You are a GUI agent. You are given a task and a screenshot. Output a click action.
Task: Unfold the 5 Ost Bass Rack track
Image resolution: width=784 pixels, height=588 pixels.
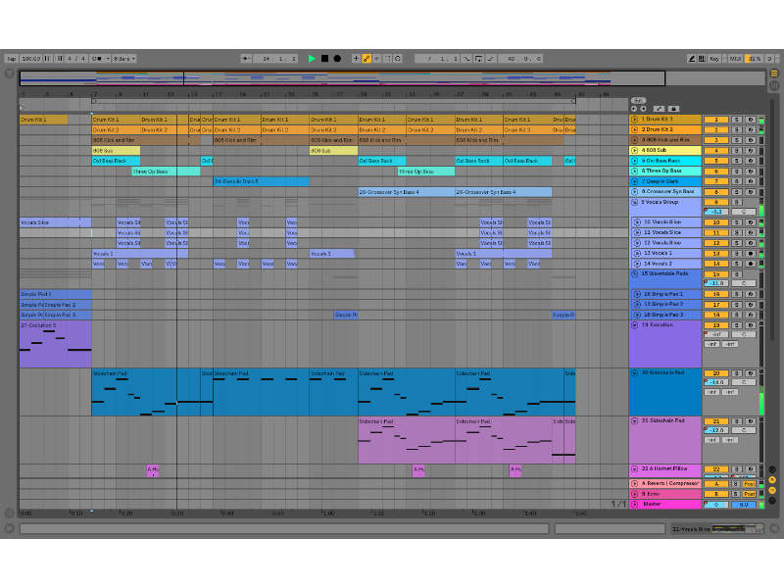[634, 161]
